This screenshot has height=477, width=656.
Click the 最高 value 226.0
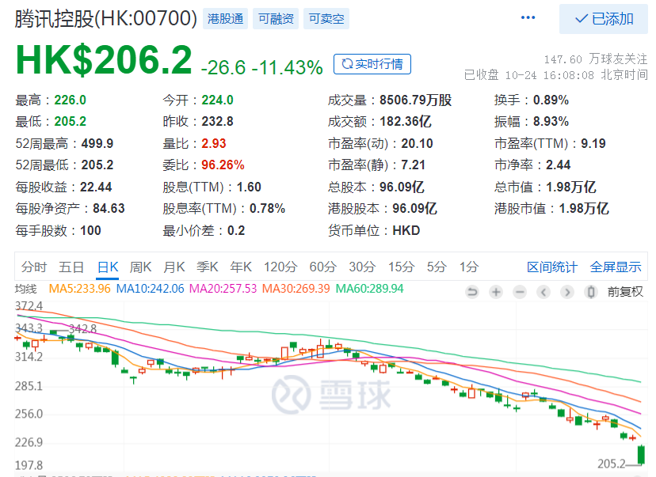70,100
